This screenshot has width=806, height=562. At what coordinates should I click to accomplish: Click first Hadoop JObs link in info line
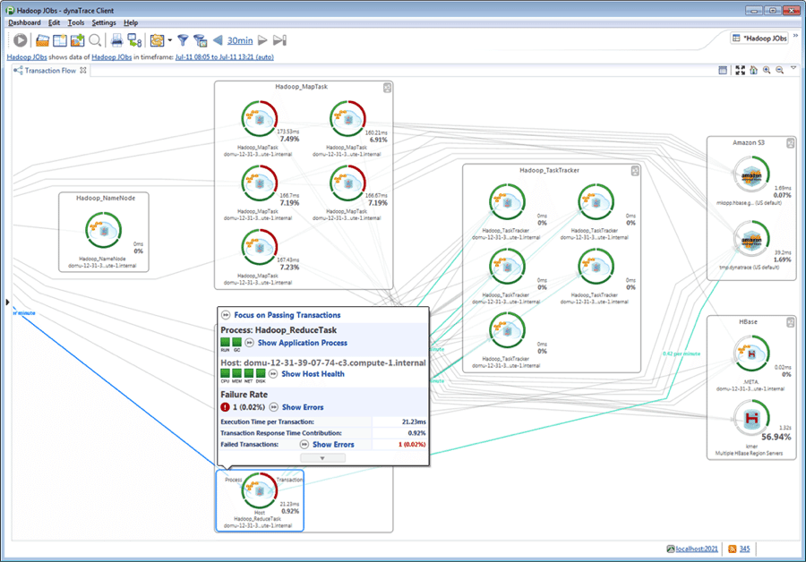tap(27, 57)
